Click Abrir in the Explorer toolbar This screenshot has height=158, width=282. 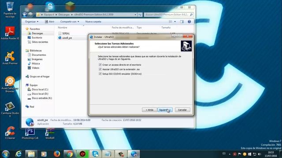click(49, 22)
